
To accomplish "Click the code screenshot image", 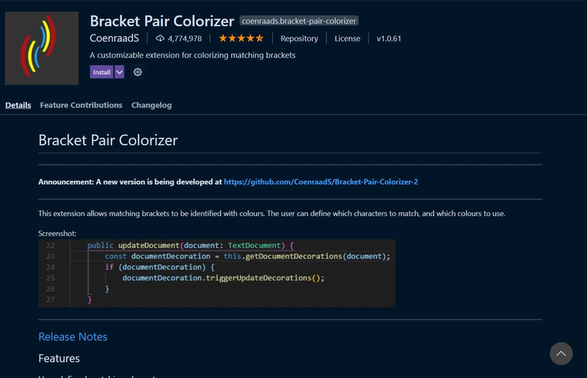I will (x=216, y=273).
